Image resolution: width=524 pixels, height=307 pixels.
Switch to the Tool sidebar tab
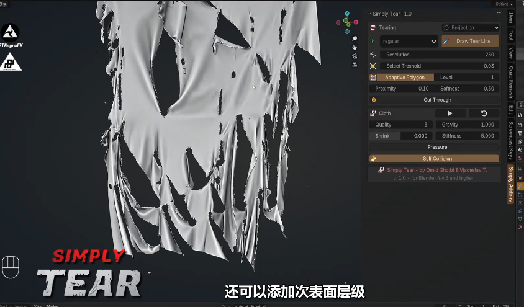coord(510,35)
